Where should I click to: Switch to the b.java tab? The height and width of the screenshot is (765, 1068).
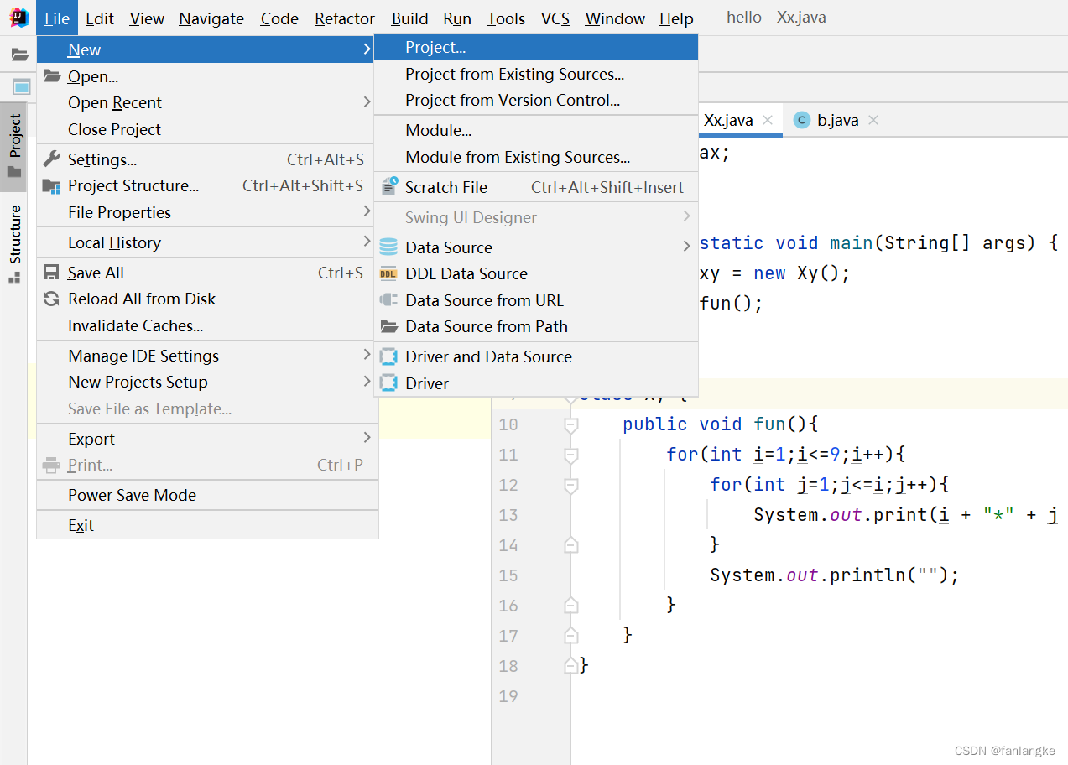coord(836,121)
